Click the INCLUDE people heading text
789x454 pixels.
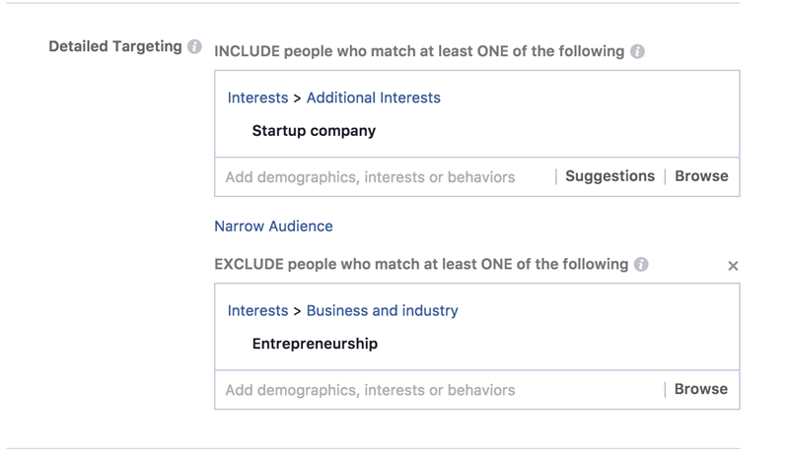pyautogui.click(x=419, y=51)
